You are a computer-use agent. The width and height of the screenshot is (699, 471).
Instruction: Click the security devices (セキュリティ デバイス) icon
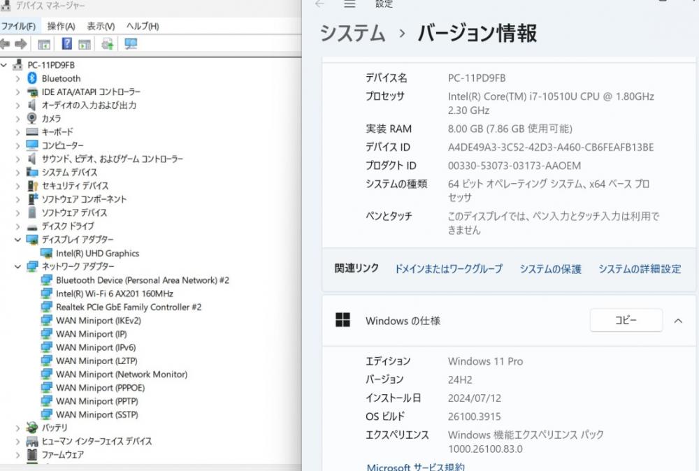(x=33, y=185)
